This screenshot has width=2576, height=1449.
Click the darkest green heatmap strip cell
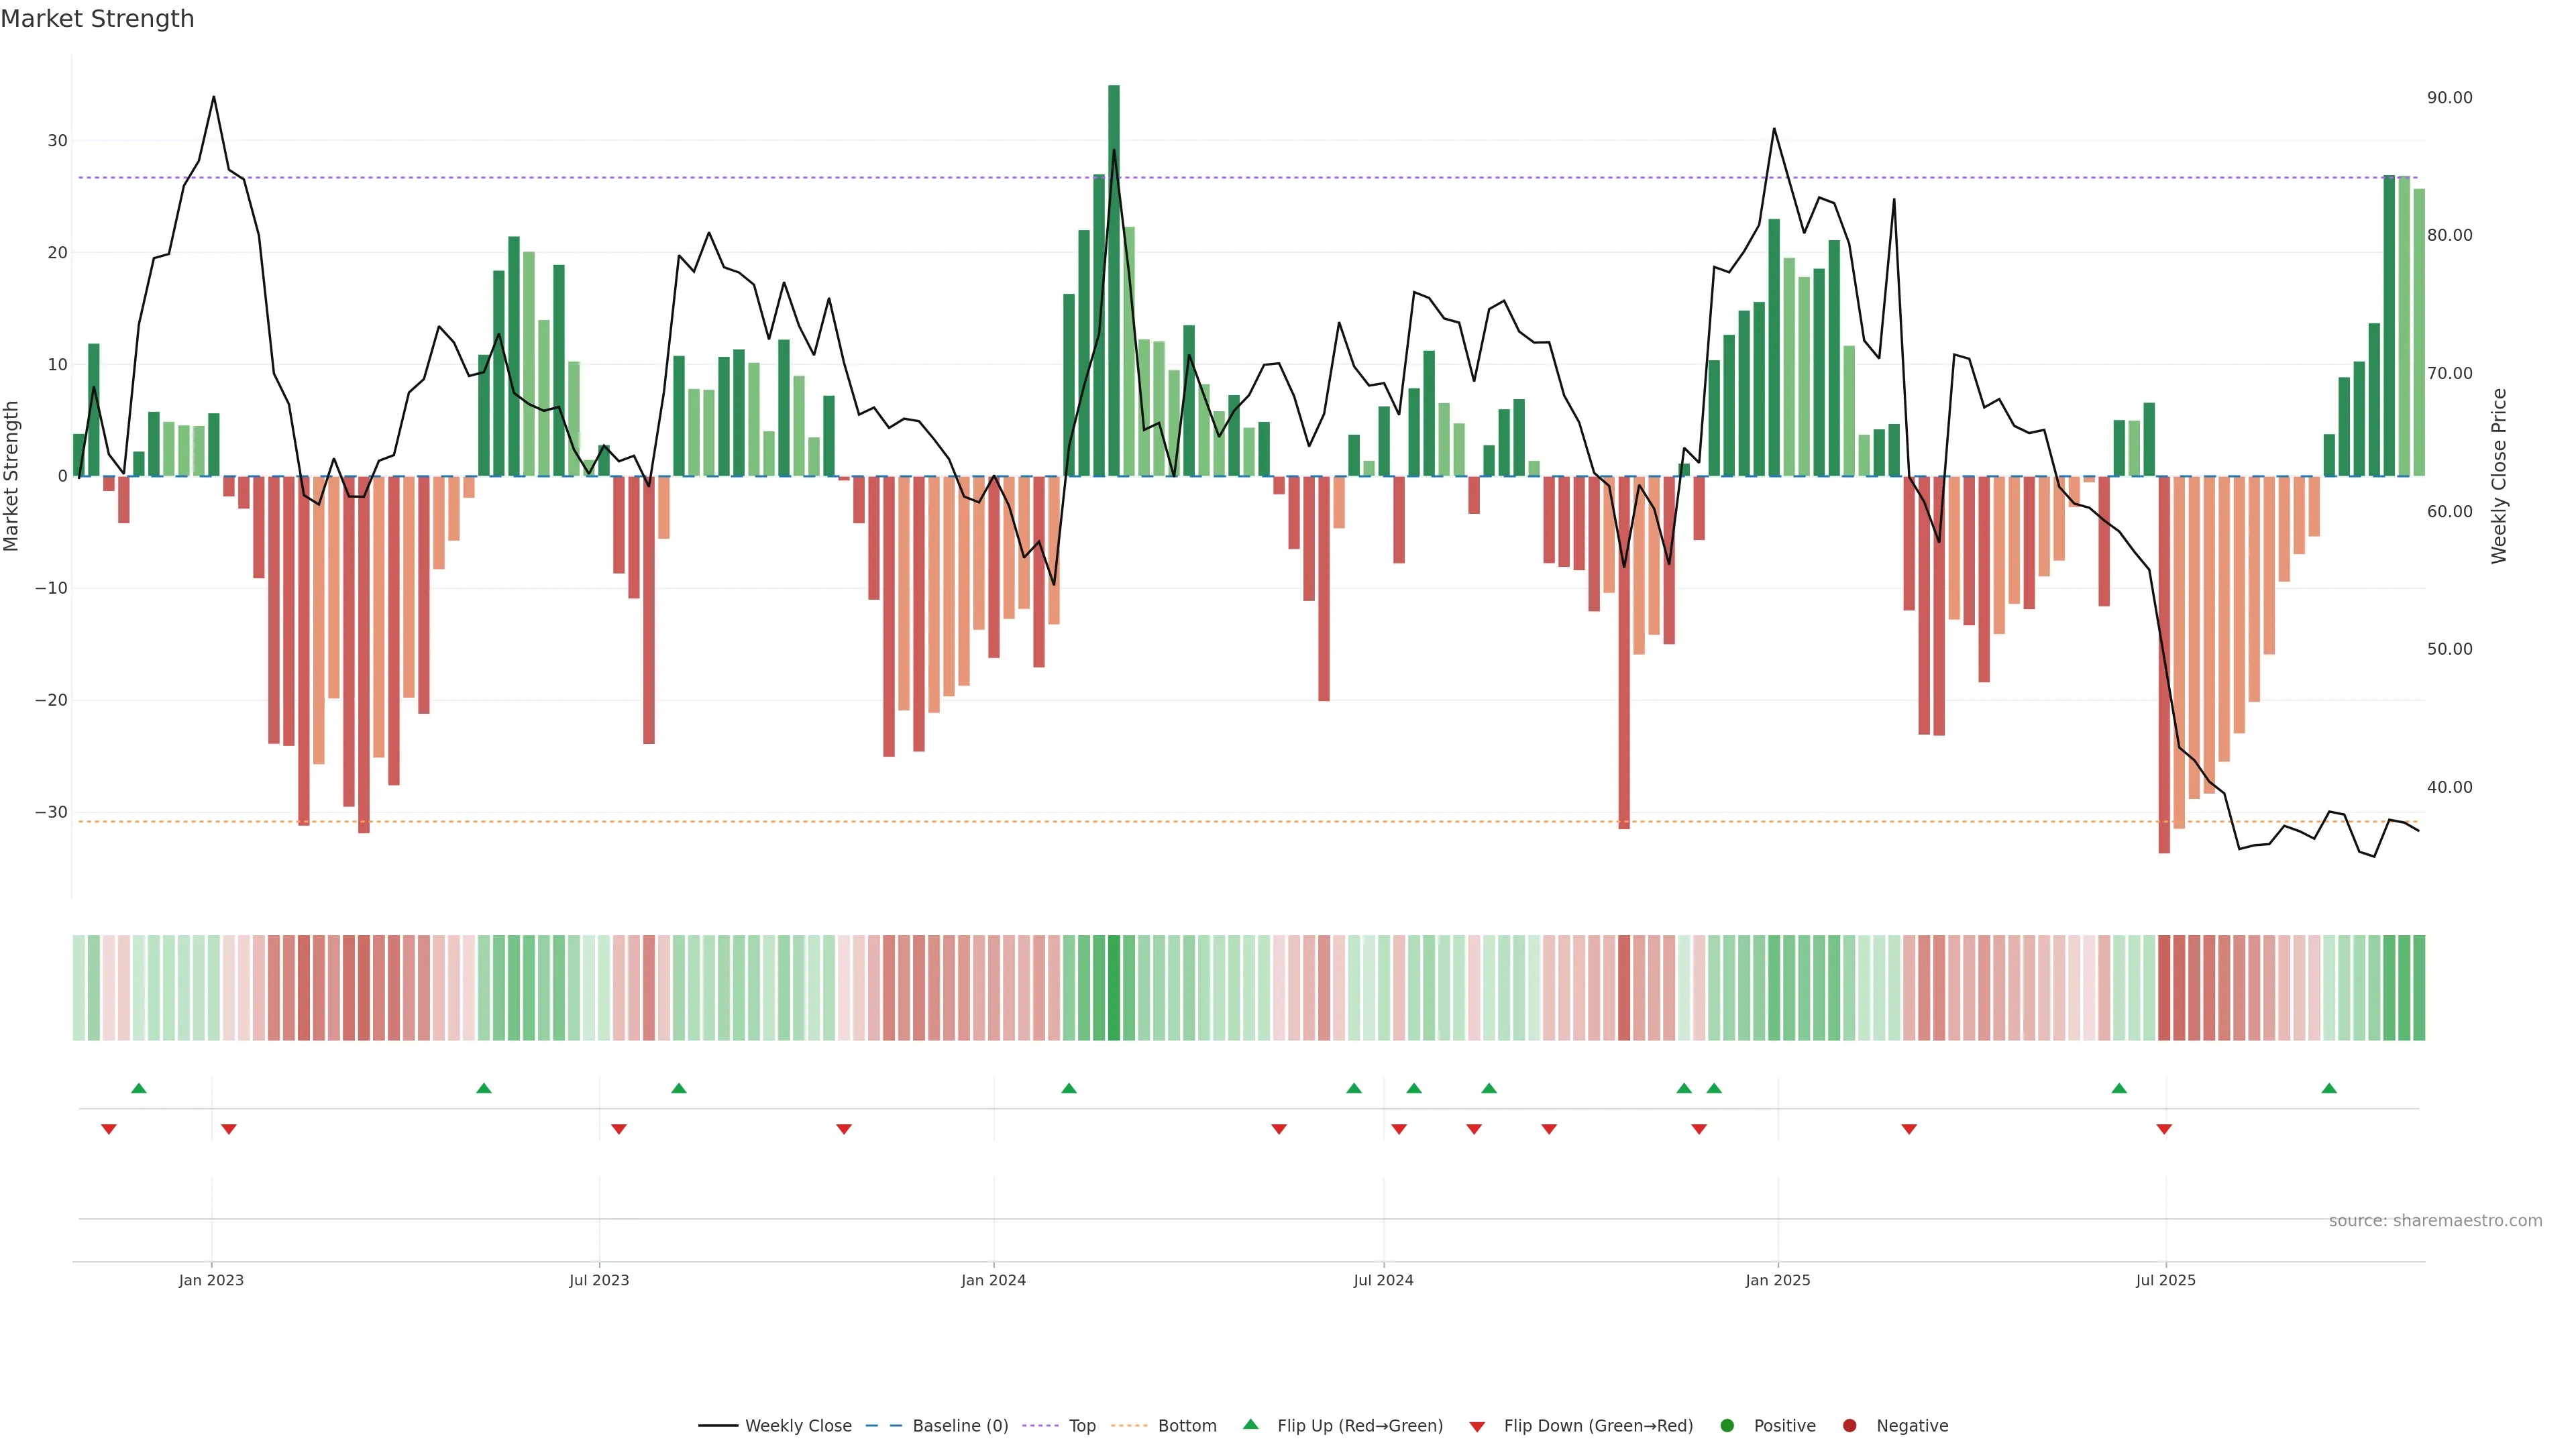(x=1114, y=987)
